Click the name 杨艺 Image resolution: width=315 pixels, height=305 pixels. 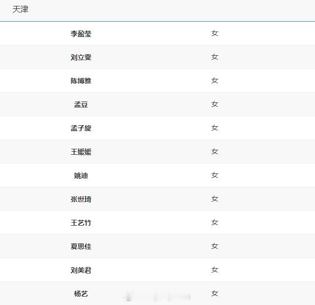pyautogui.click(x=81, y=294)
